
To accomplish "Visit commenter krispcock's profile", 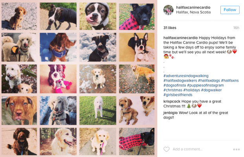I will coord(172,101).
